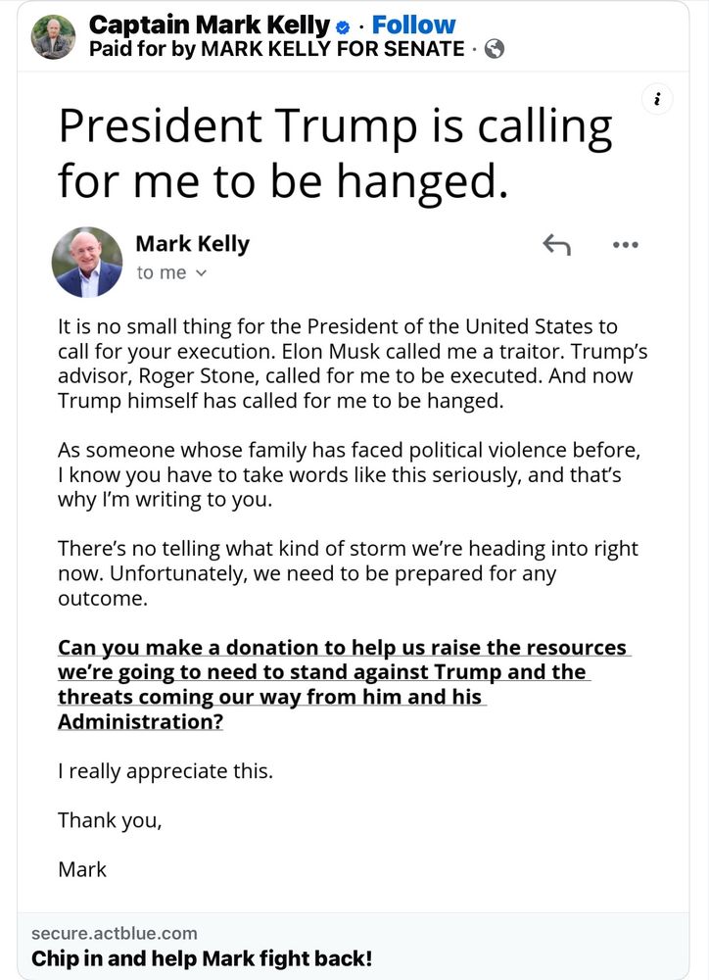The width and height of the screenshot is (709, 980).
Task: Click the blue verified badge
Action: point(343,26)
